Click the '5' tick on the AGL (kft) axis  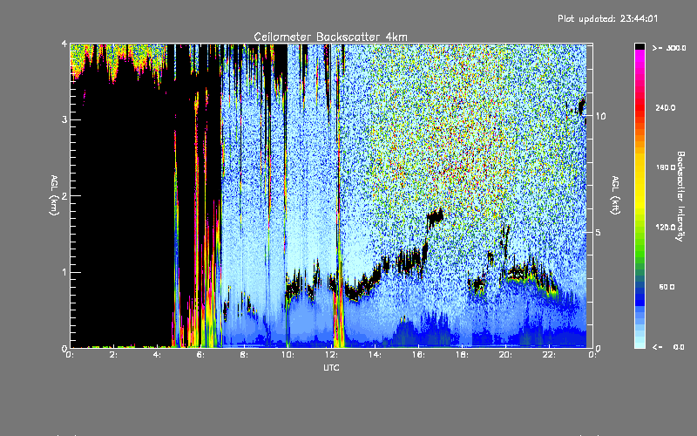click(599, 233)
